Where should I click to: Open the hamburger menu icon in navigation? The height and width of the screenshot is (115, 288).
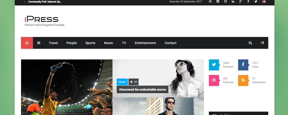pos(39,43)
